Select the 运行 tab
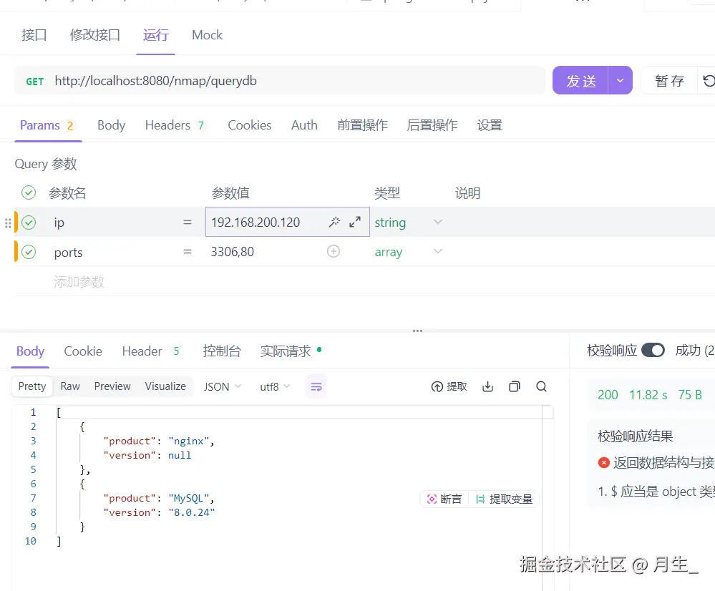The width and height of the screenshot is (715, 591). (155, 35)
